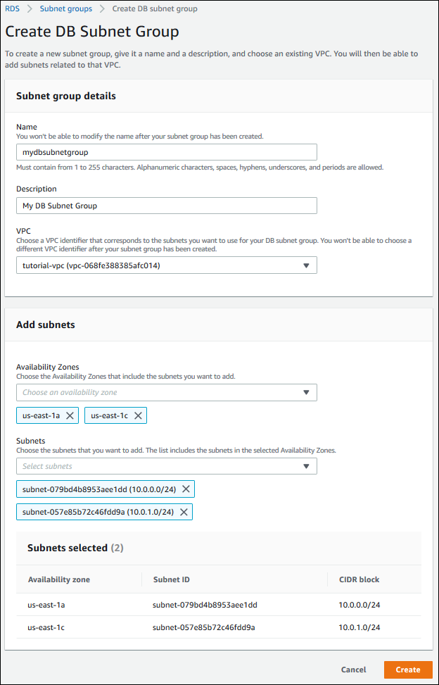This screenshot has height=685, width=439.
Task: Click the CIDR block column header
Action: point(359,579)
